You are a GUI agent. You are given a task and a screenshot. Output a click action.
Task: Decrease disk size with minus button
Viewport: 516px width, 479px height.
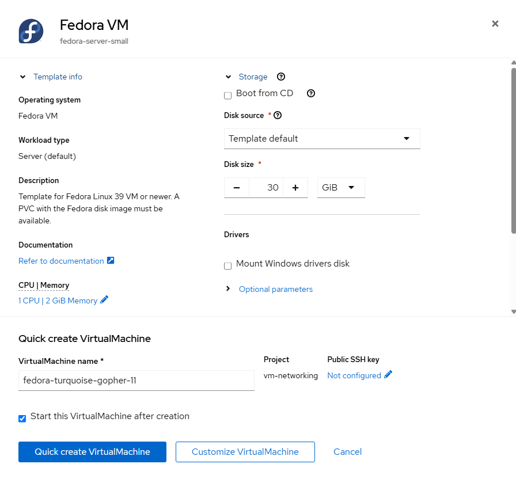237,188
